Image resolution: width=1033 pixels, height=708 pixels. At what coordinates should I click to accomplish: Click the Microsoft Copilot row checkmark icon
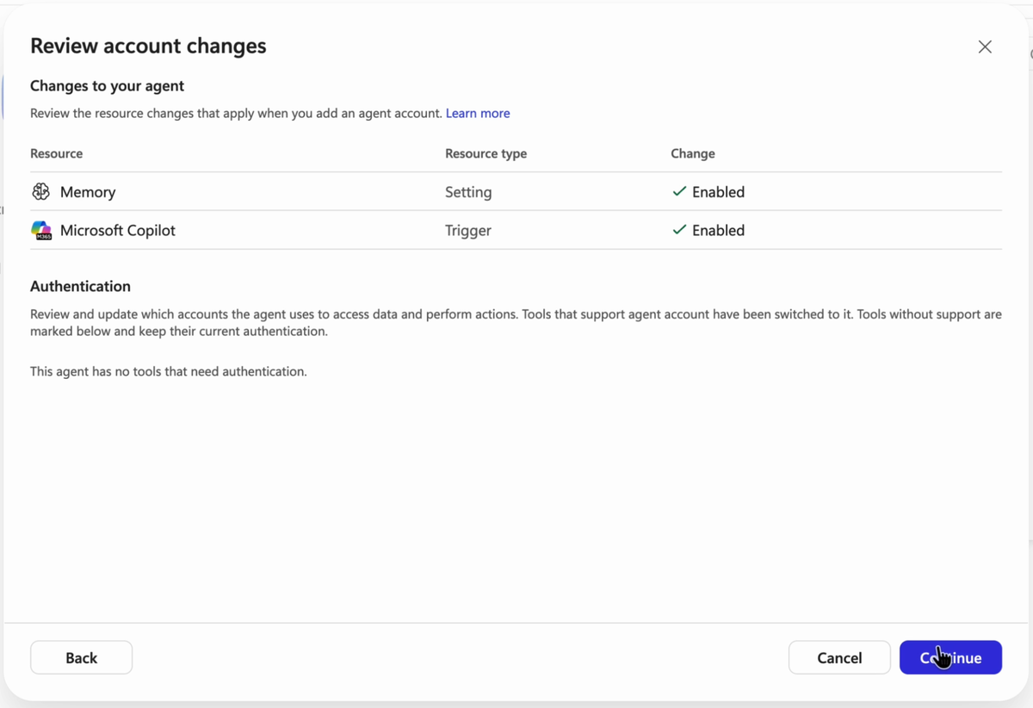pyautogui.click(x=679, y=230)
